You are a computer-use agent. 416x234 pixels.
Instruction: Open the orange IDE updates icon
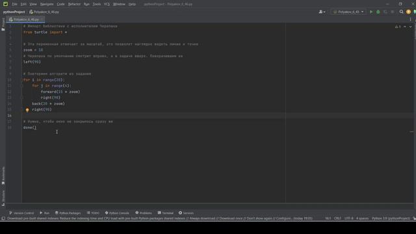point(408,12)
